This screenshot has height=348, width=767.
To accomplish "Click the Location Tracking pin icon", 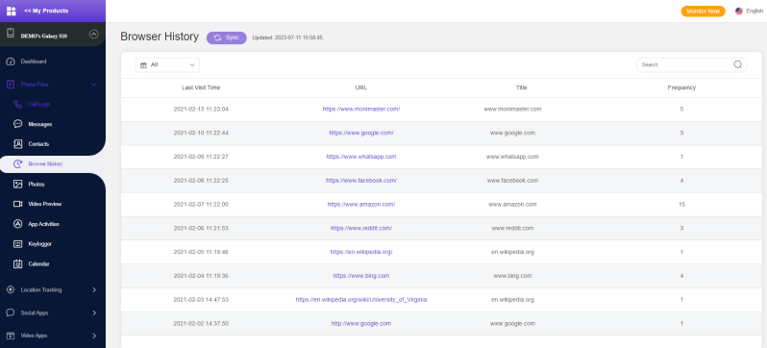I will 11,289.
